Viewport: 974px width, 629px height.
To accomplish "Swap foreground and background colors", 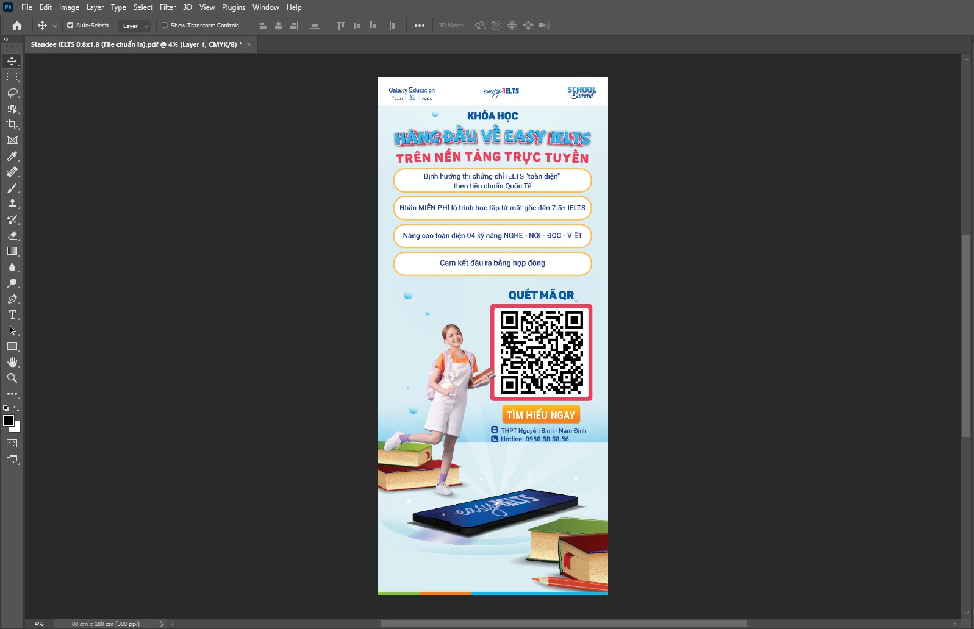I will pos(17,408).
